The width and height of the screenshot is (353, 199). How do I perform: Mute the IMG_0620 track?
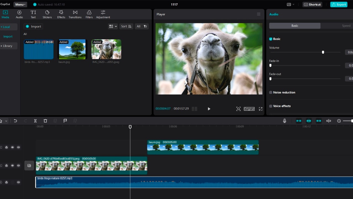point(18,166)
